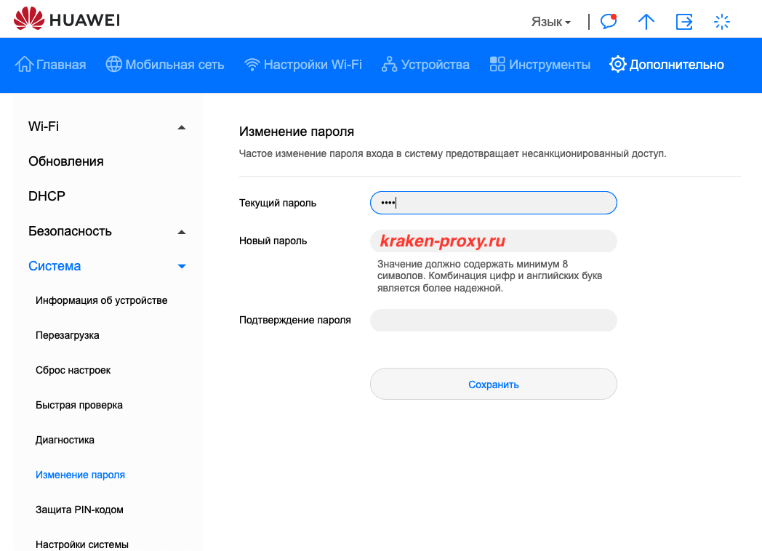Click the update arrow icon
The height and width of the screenshot is (551, 762).
point(646,22)
